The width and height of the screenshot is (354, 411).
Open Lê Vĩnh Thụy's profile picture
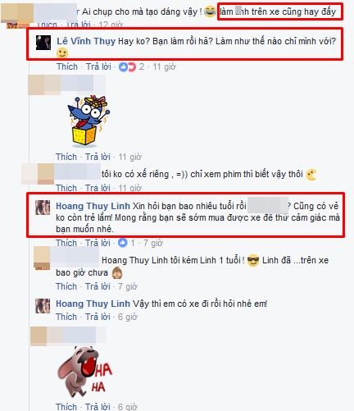(x=43, y=43)
